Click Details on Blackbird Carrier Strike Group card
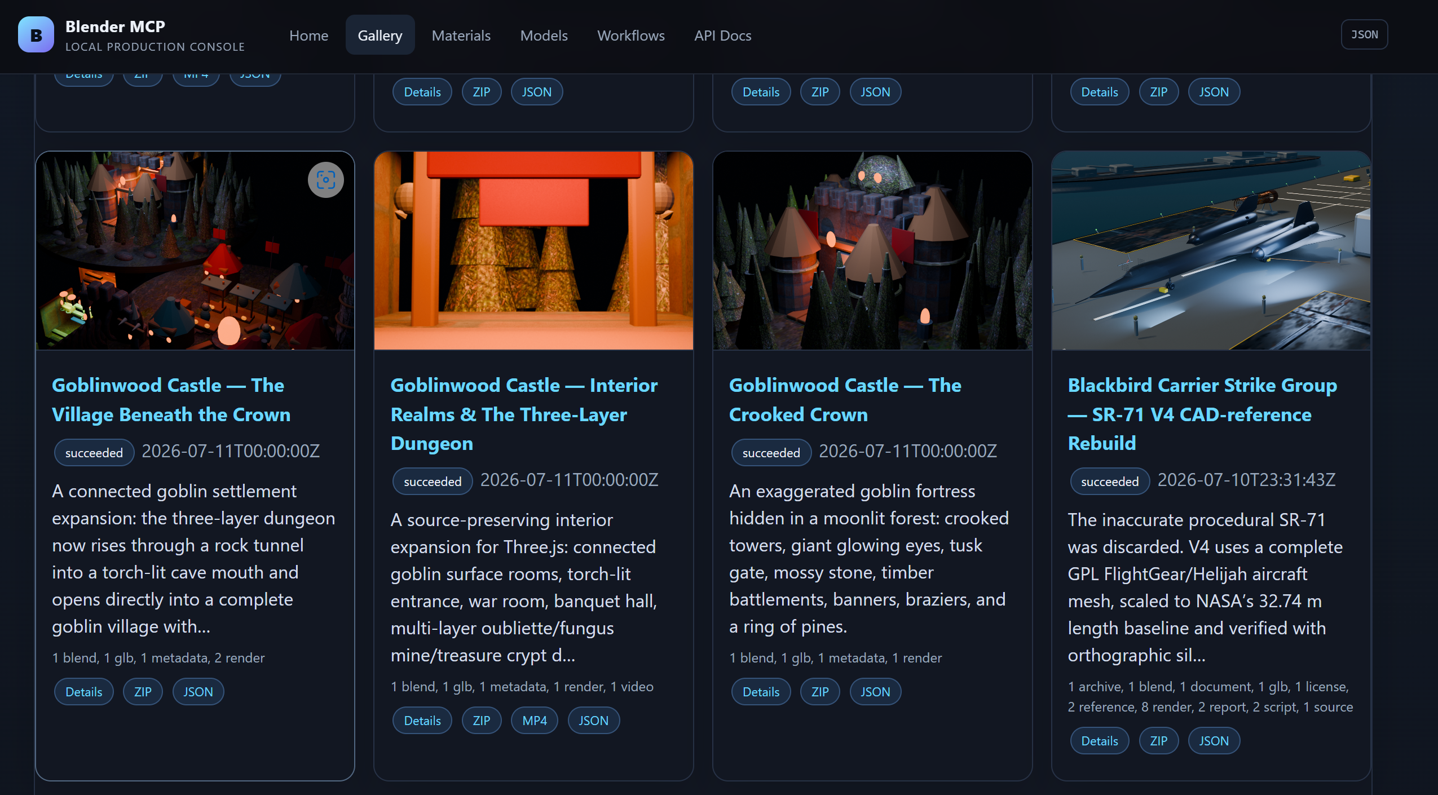The image size is (1438, 795). point(1100,741)
